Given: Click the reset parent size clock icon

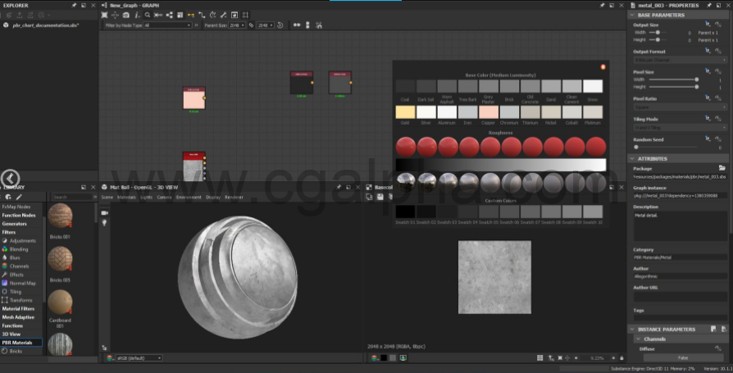Looking at the screenshot, I should pyautogui.click(x=280, y=25).
